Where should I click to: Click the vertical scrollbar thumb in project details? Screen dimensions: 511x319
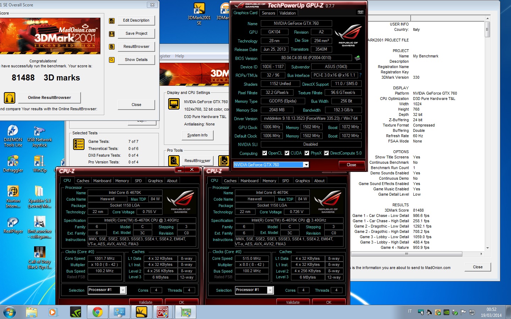(488, 29)
